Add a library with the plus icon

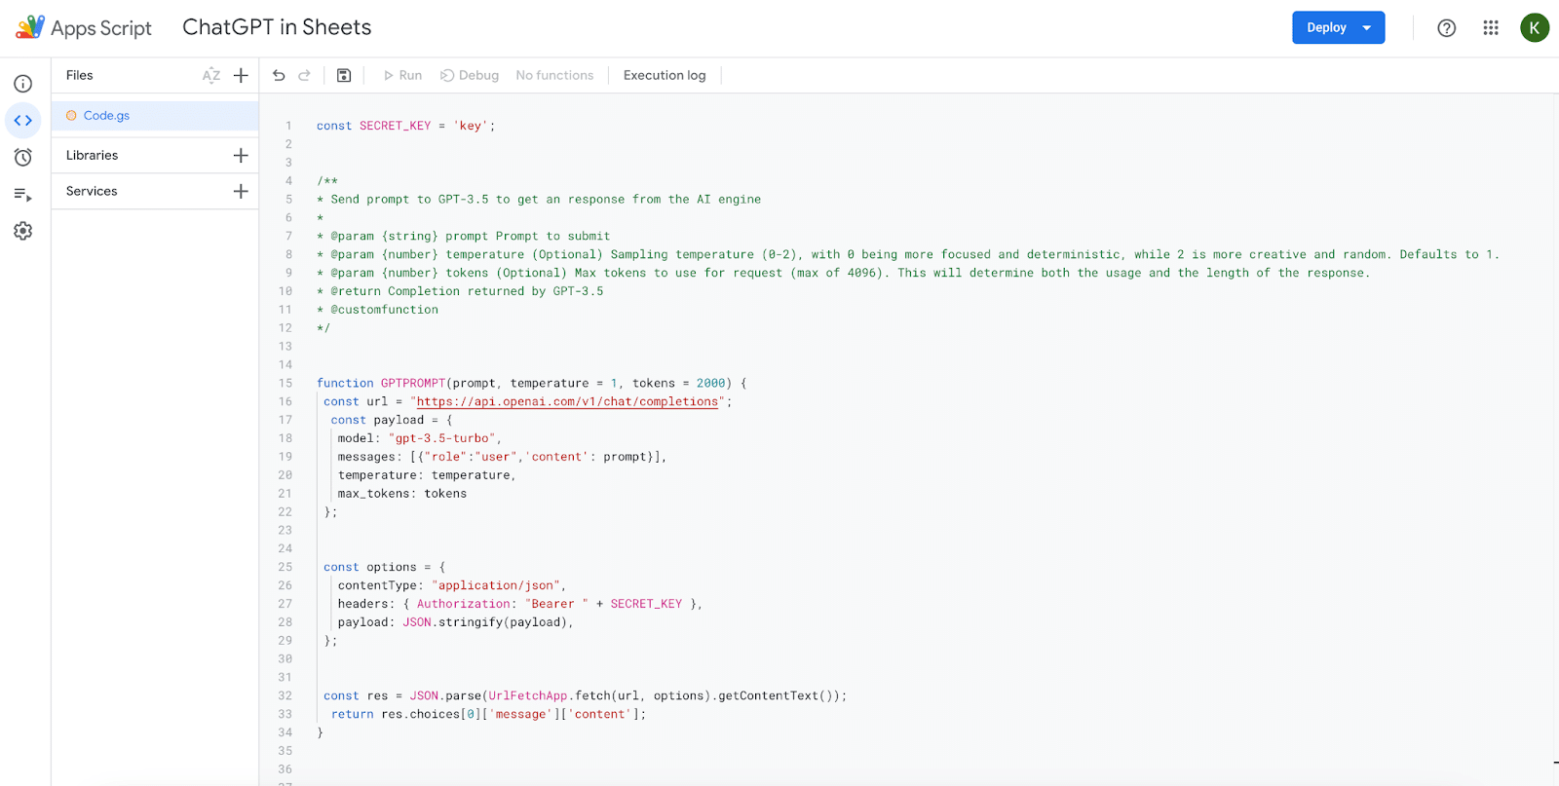click(241, 155)
